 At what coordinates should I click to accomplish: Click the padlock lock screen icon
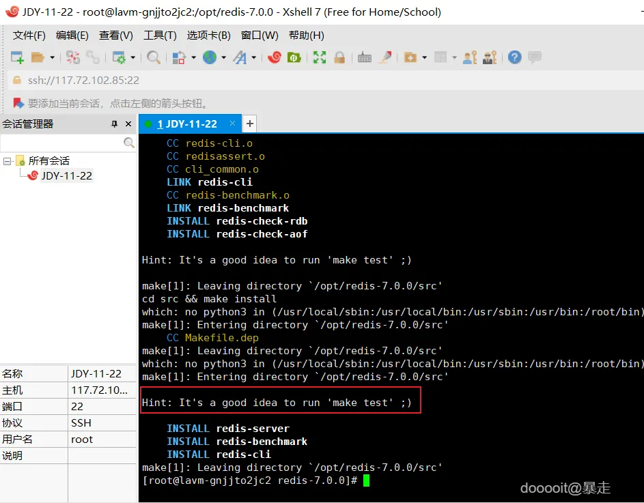pyautogui.click(x=339, y=57)
